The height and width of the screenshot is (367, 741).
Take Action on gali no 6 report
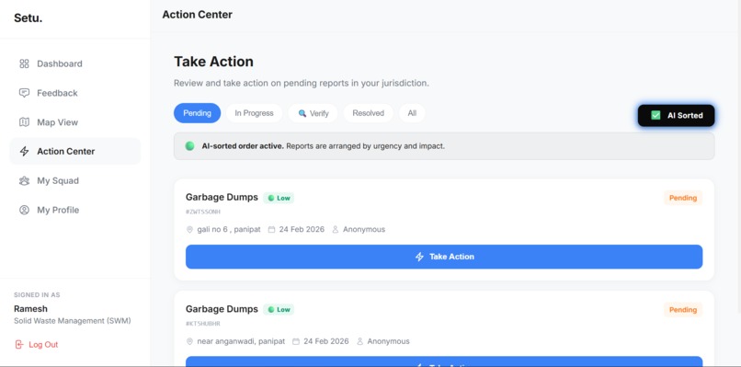(x=444, y=257)
